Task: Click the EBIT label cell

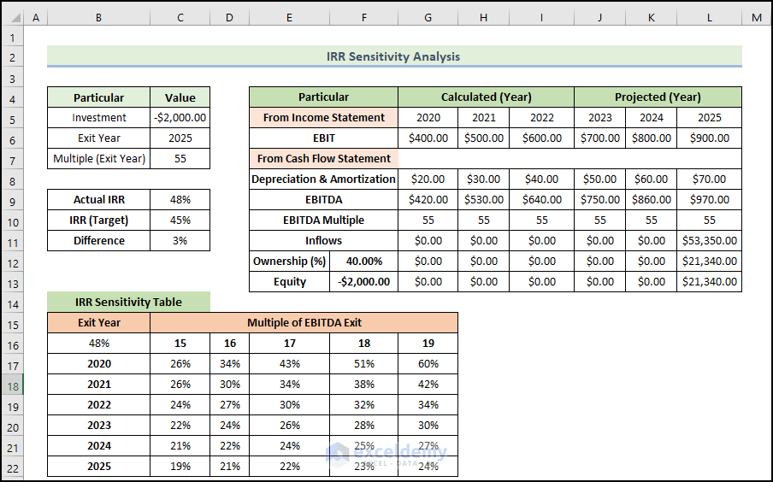Action: tap(323, 138)
